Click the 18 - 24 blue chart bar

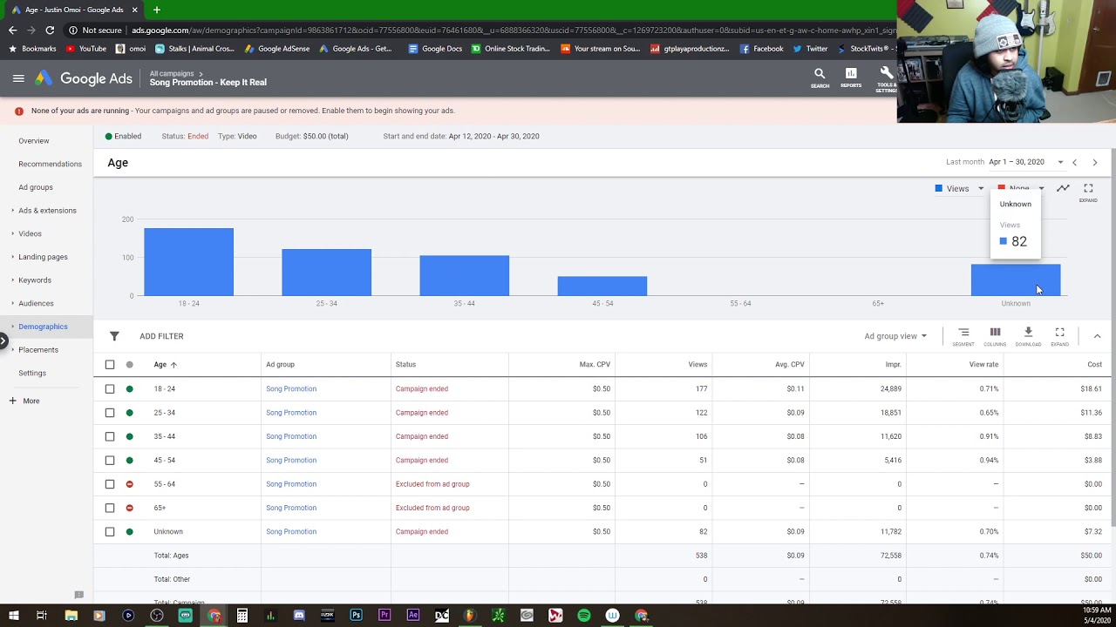(188, 262)
